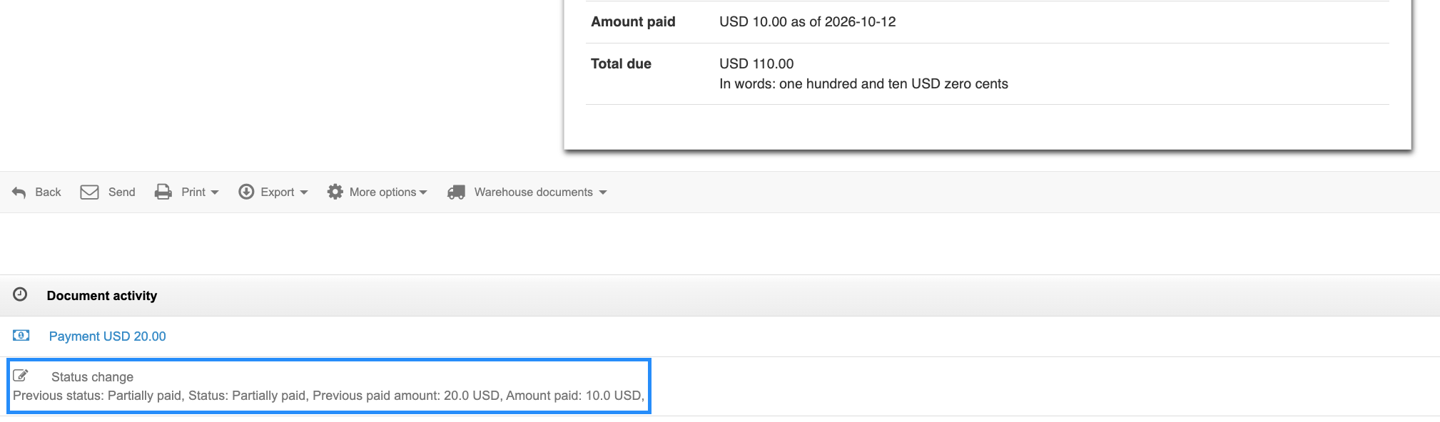Click the Previous status details text
This screenshot has height=422, width=1440.
(328, 396)
